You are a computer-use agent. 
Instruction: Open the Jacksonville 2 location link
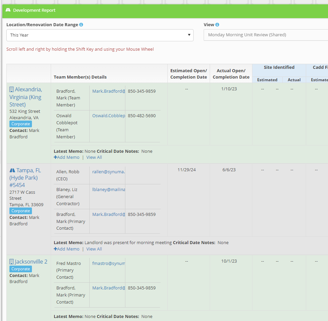31,262
